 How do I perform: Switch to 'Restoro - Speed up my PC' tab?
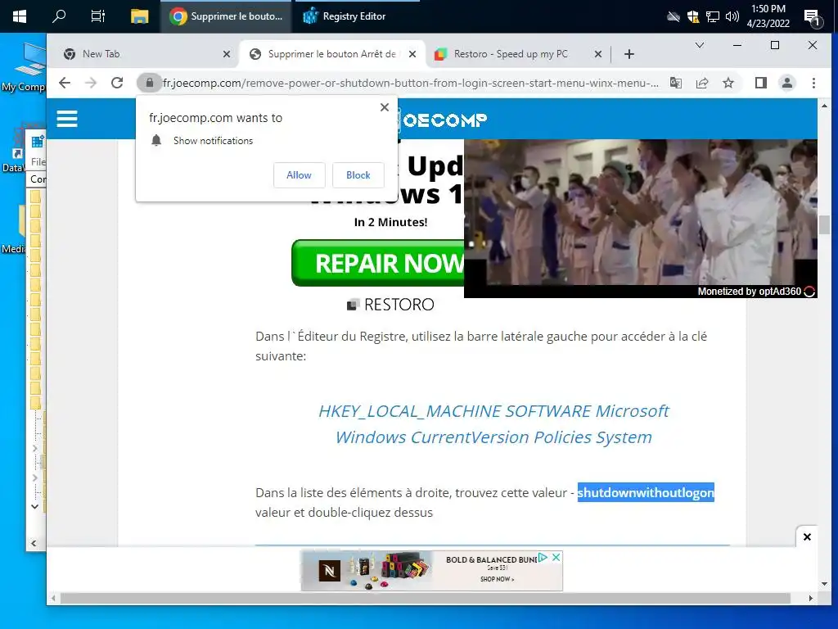[x=511, y=54]
